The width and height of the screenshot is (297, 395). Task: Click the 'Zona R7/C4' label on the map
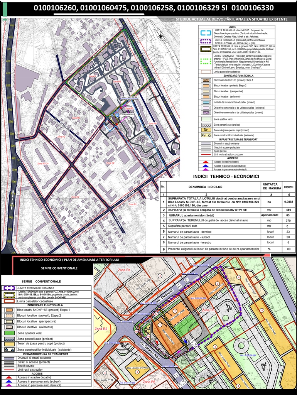42,164
